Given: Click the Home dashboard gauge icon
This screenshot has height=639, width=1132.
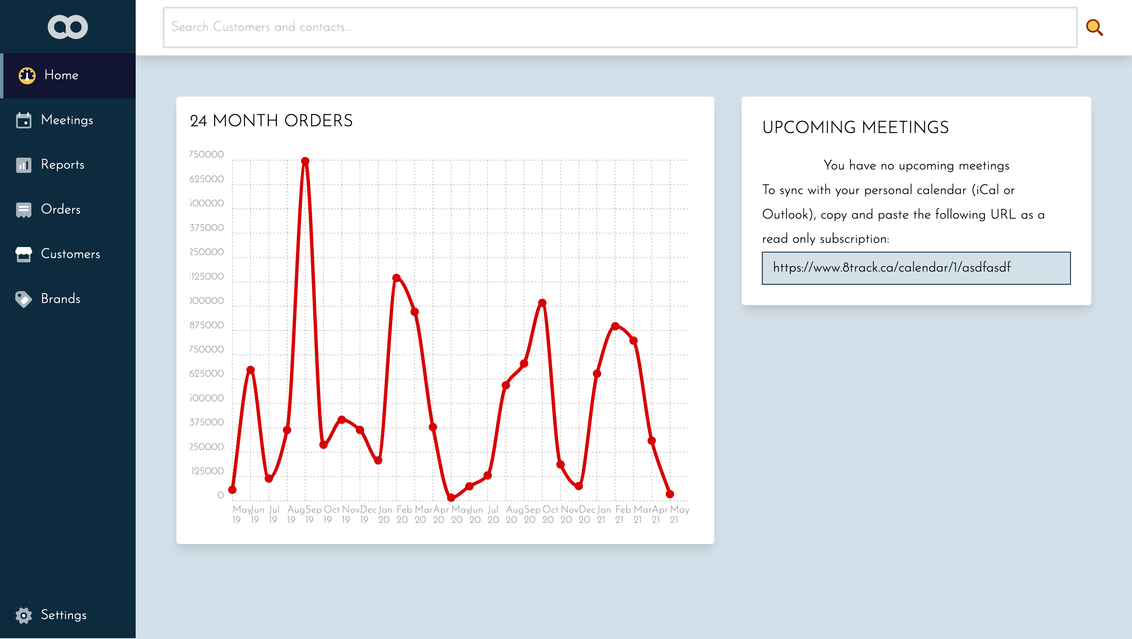Looking at the screenshot, I should click(x=27, y=75).
